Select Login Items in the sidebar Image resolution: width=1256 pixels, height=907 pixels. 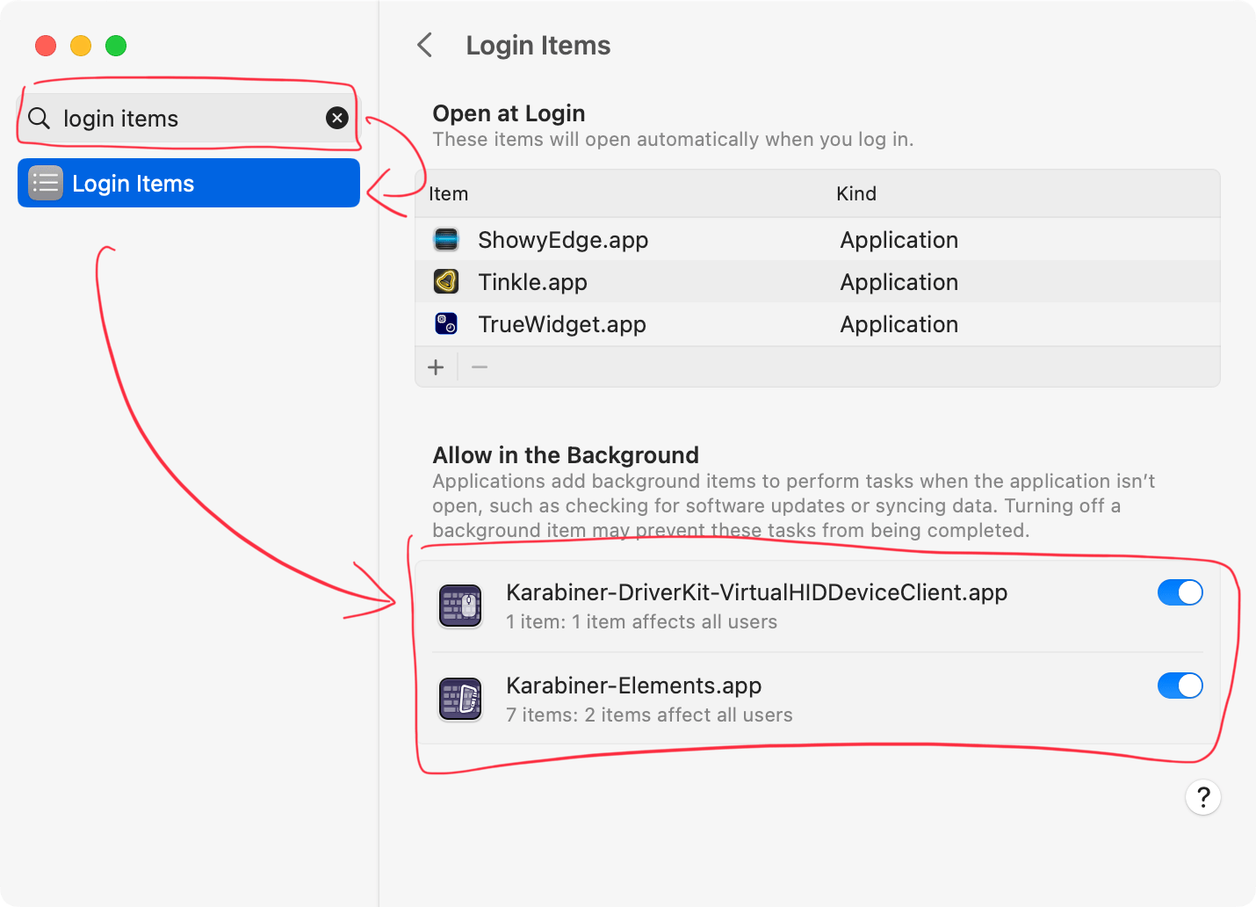189,183
